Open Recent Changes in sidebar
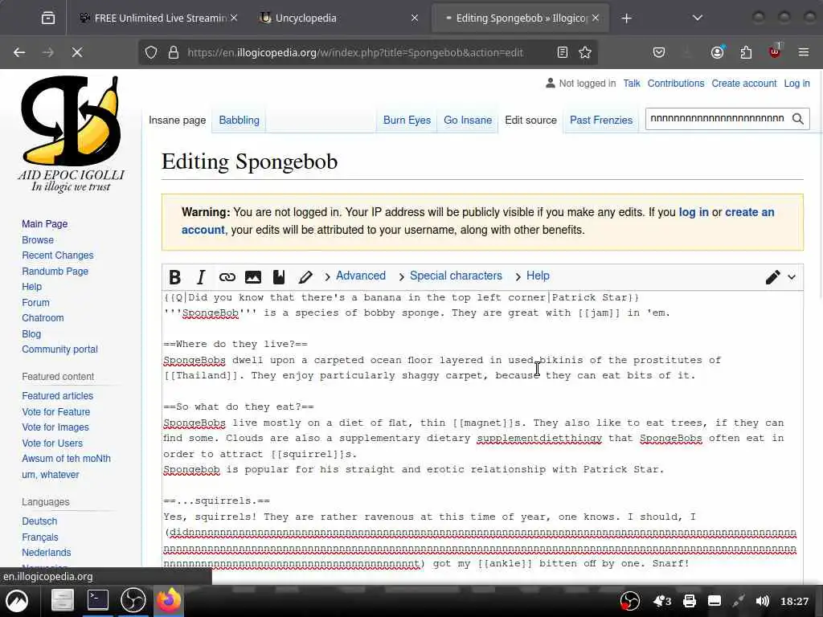Viewport: 823px width, 617px height. tap(58, 255)
